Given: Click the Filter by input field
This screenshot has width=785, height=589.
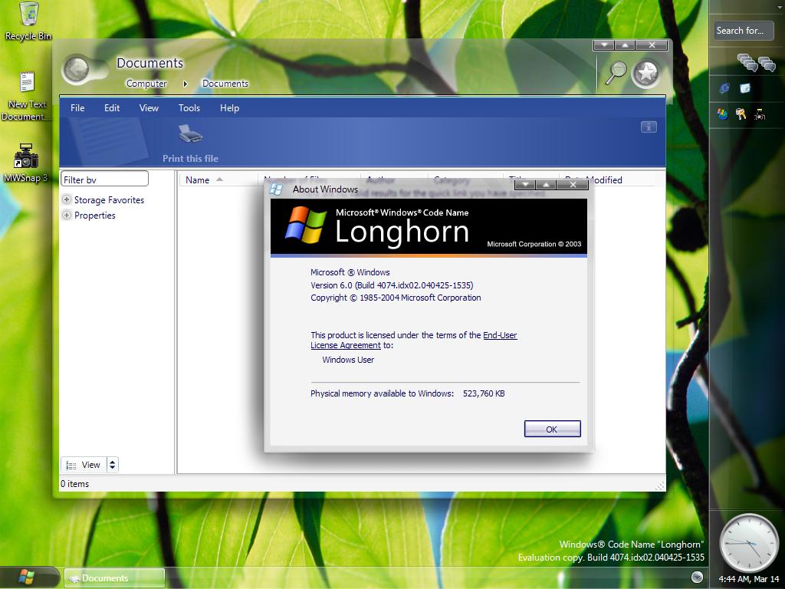Looking at the screenshot, I should 104,179.
